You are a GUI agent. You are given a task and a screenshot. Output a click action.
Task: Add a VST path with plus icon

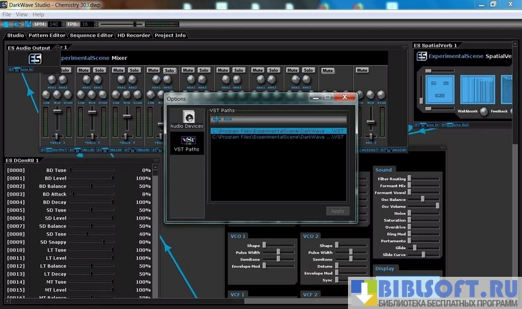(x=217, y=119)
